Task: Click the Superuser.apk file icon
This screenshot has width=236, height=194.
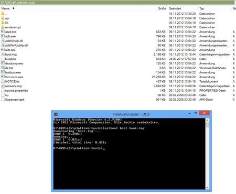Action: [3, 100]
